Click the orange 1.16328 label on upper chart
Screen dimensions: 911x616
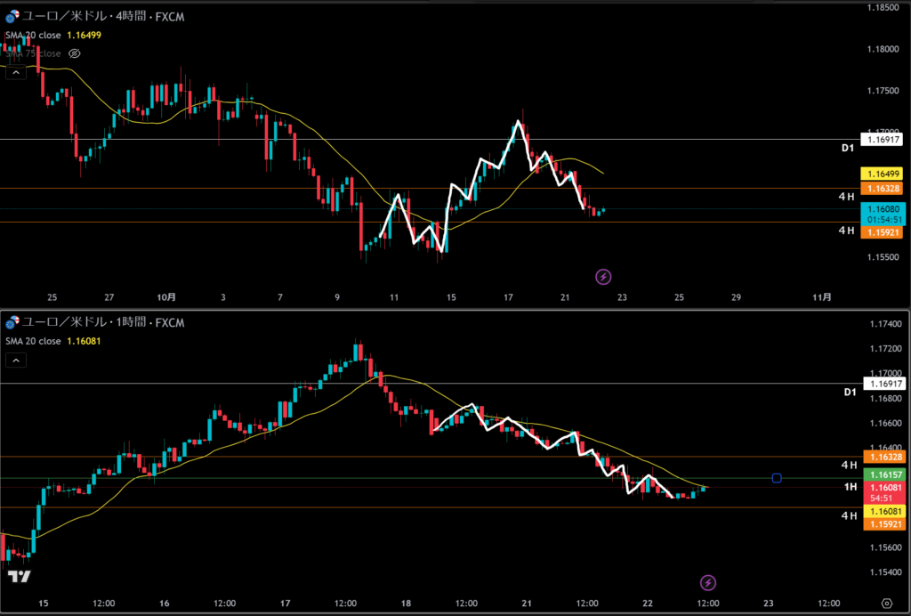[x=883, y=189]
